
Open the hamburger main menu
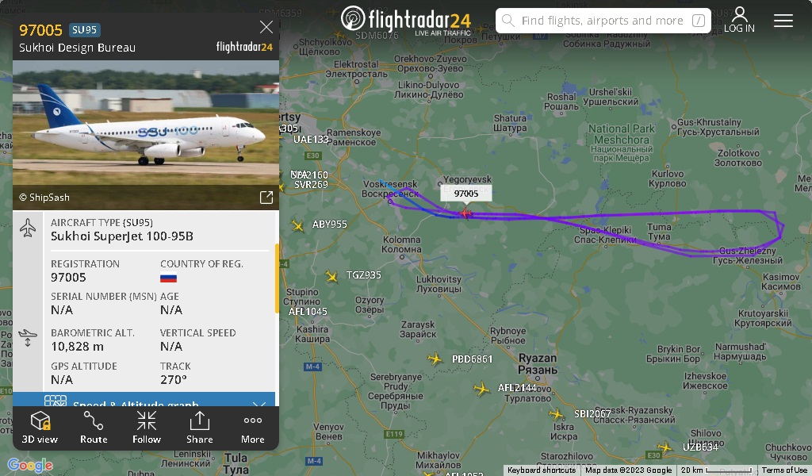coord(783,20)
